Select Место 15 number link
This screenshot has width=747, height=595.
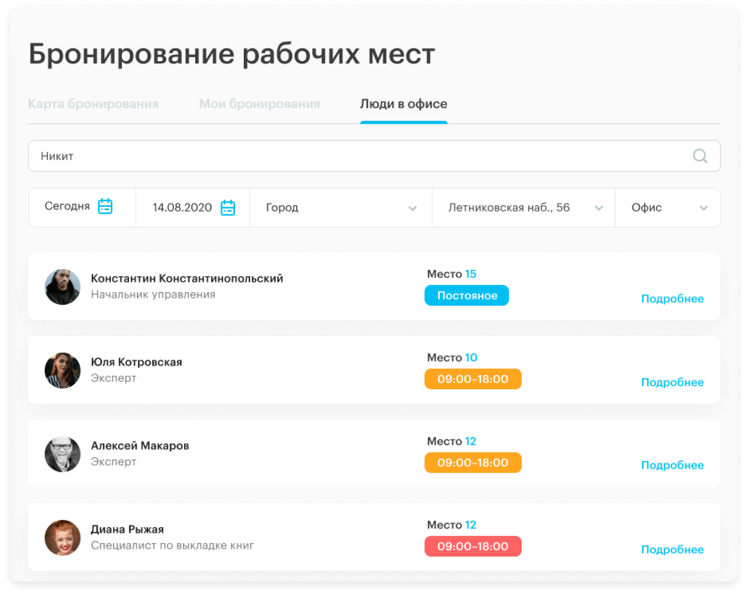pos(471,274)
